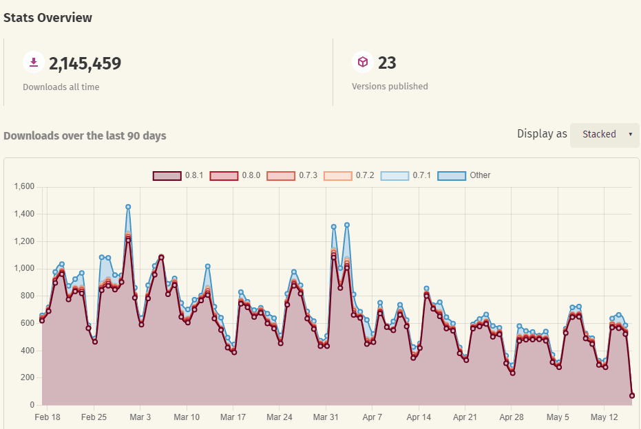Hide the 0.7.3 series via legend

point(280,175)
